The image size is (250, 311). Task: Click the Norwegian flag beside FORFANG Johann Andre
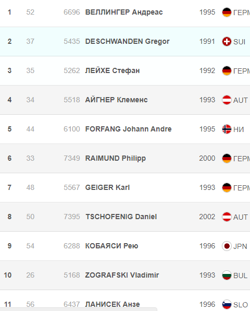pos(227,129)
